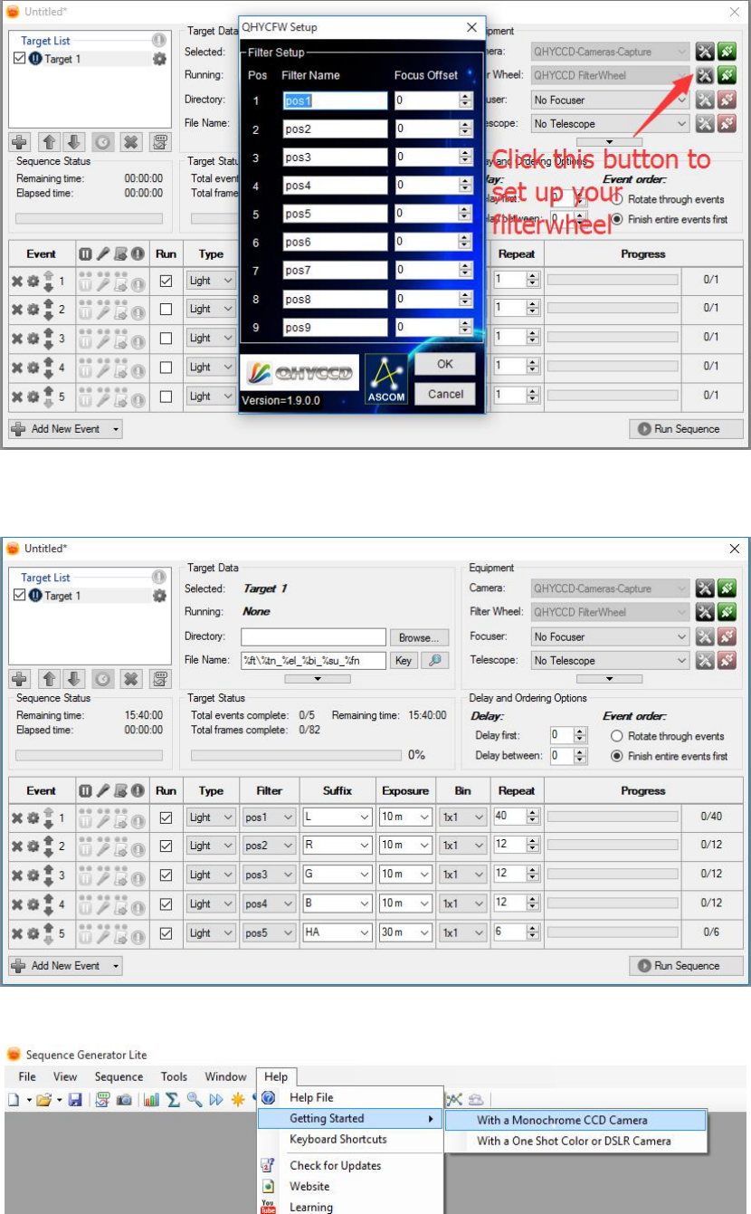Choose With a One Shot Color or DSLR Camera
The image size is (751, 1214).
(575, 1141)
